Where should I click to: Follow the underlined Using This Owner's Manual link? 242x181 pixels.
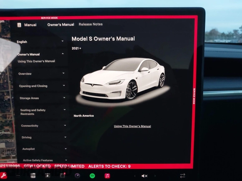coord(132,126)
